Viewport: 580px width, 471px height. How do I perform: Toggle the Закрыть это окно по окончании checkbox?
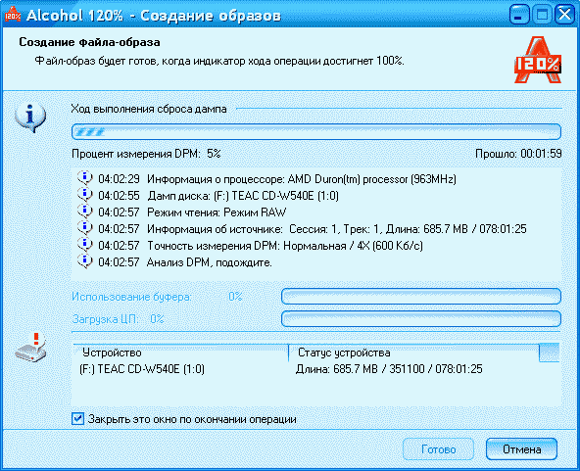pyautogui.click(x=77, y=419)
